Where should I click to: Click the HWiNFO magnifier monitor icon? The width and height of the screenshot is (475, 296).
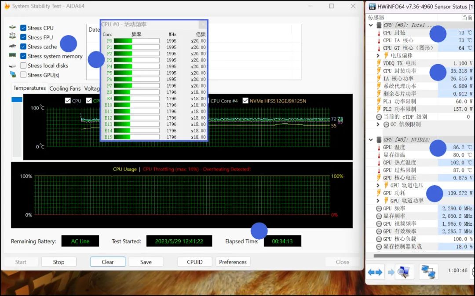point(404,272)
